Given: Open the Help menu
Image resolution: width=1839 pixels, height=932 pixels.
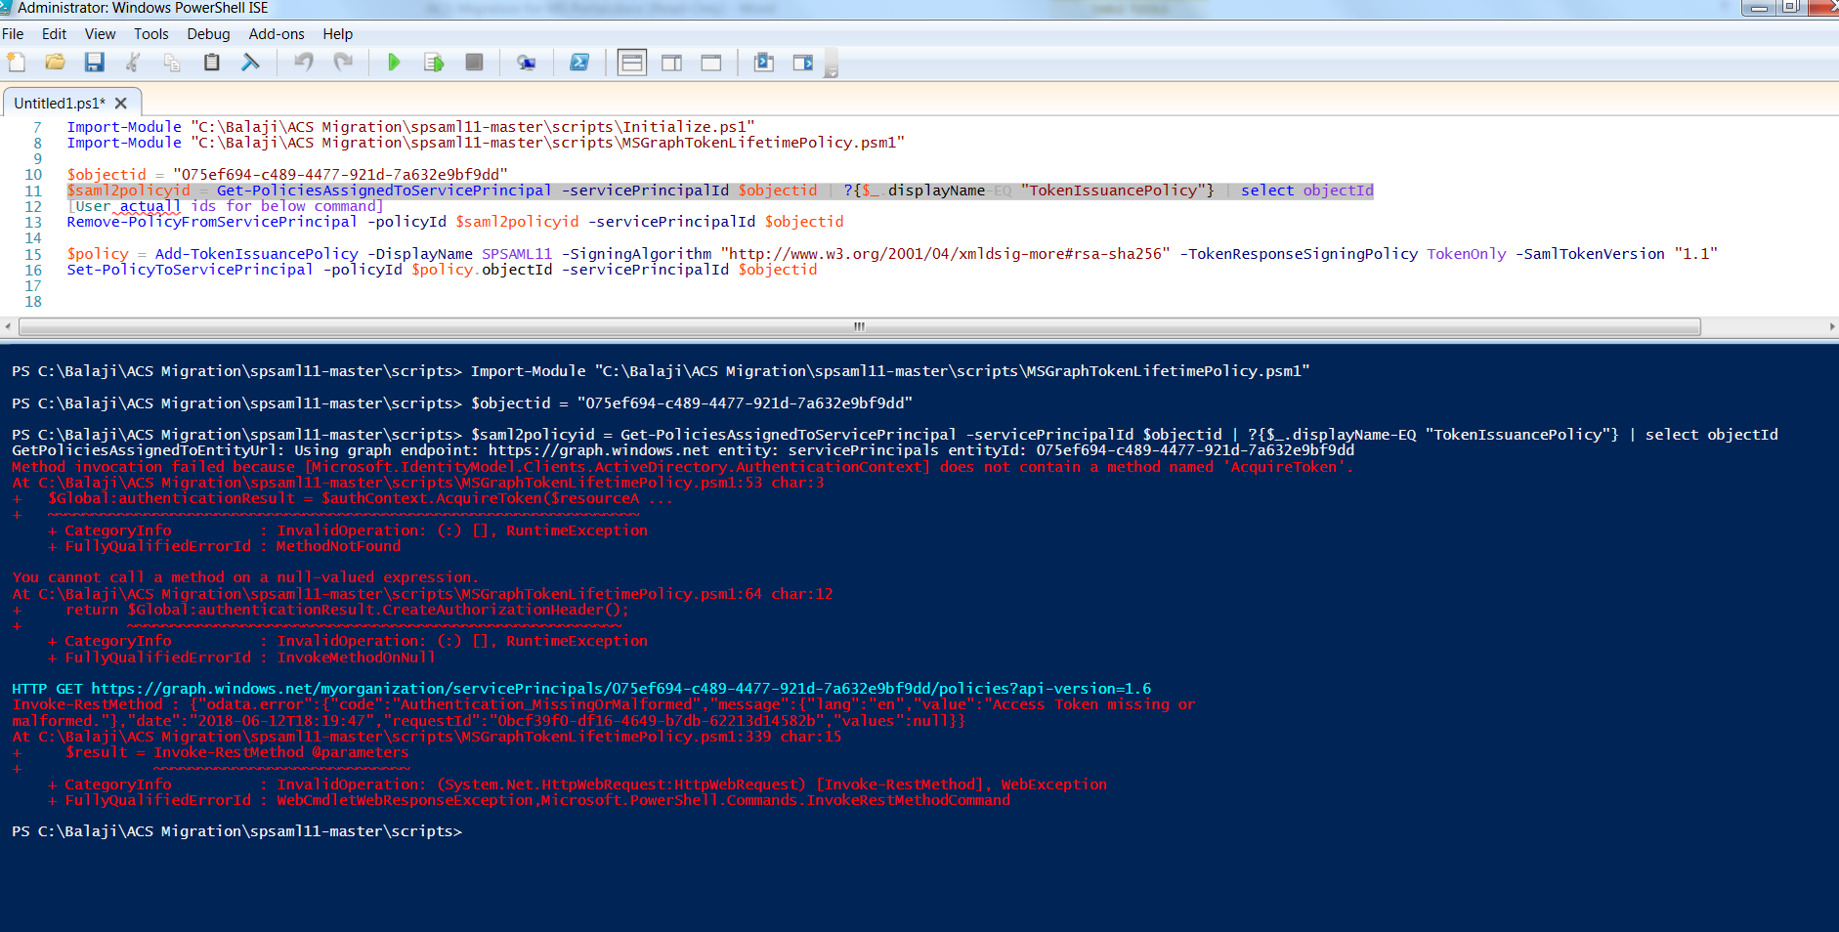Looking at the screenshot, I should [x=337, y=34].
